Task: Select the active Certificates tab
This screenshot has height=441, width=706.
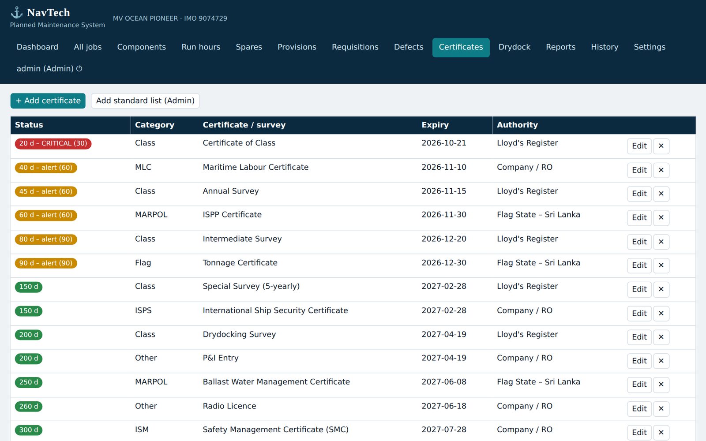Action: tap(461, 47)
